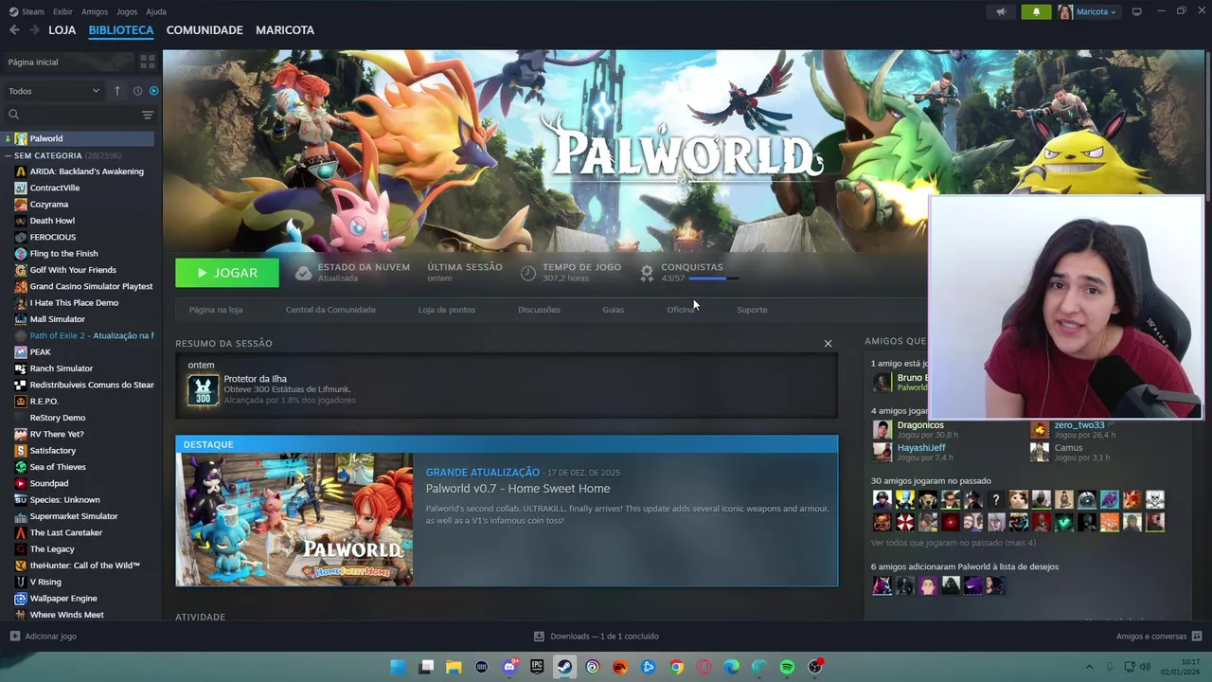The width and height of the screenshot is (1212, 682).
Task: Open Google Chrome from the taskbar
Action: pyautogui.click(x=676, y=667)
